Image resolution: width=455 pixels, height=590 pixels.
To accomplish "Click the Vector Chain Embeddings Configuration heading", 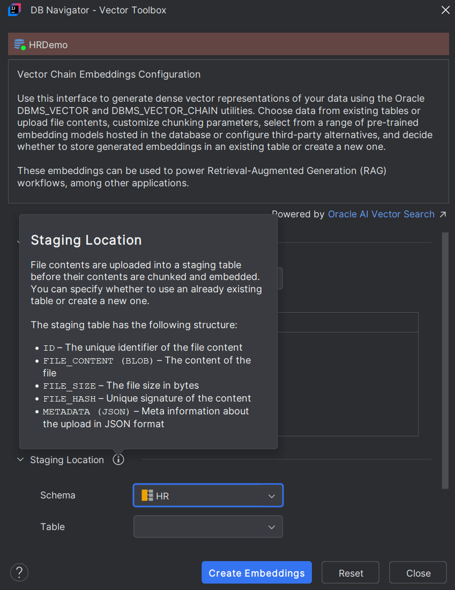I will (109, 74).
